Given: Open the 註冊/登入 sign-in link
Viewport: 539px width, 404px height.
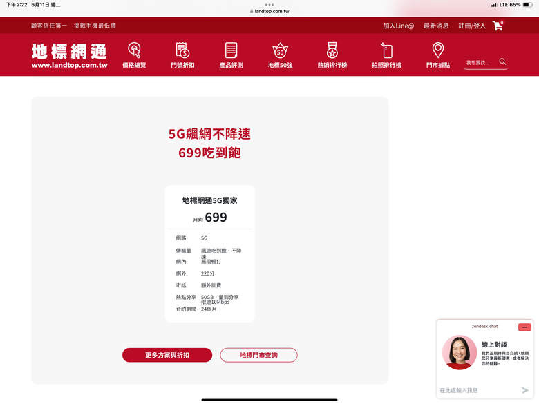Looking at the screenshot, I should [x=471, y=26].
